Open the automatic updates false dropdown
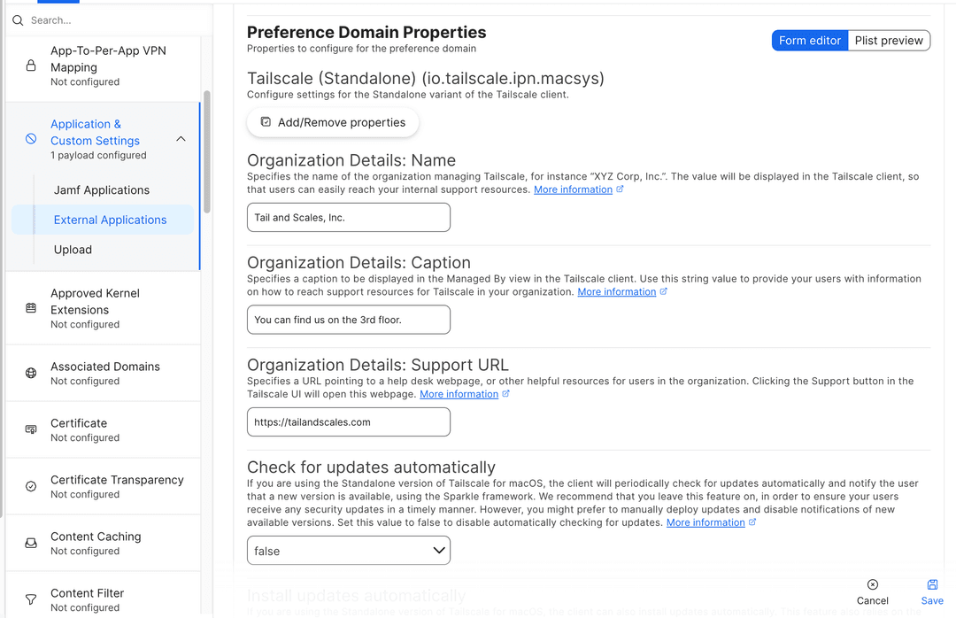The image size is (956, 618). click(x=349, y=551)
